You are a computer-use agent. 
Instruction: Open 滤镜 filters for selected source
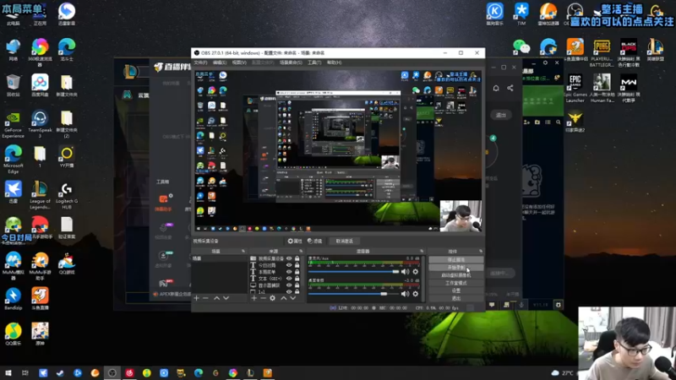[314, 242]
